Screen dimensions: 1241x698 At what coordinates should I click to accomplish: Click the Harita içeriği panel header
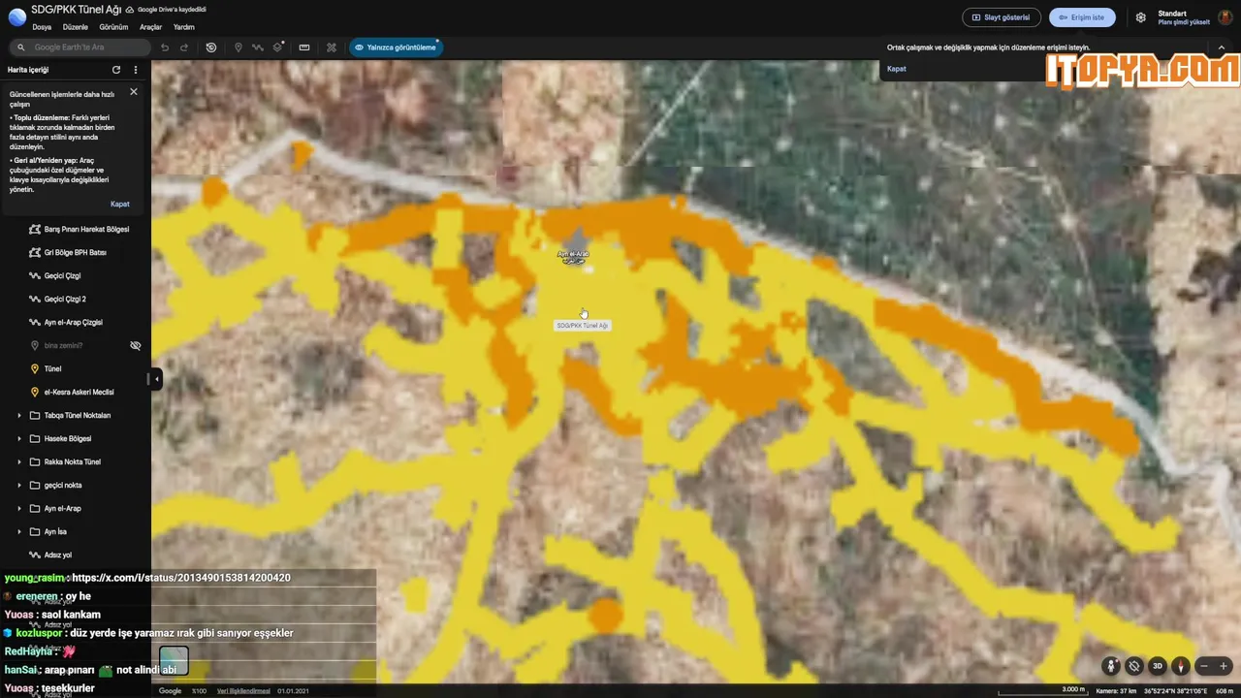click(28, 70)
